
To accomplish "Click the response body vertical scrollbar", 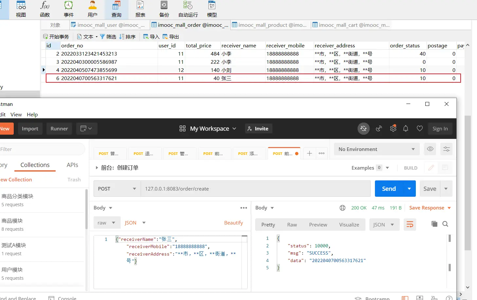I will click(x=450, y=253).
